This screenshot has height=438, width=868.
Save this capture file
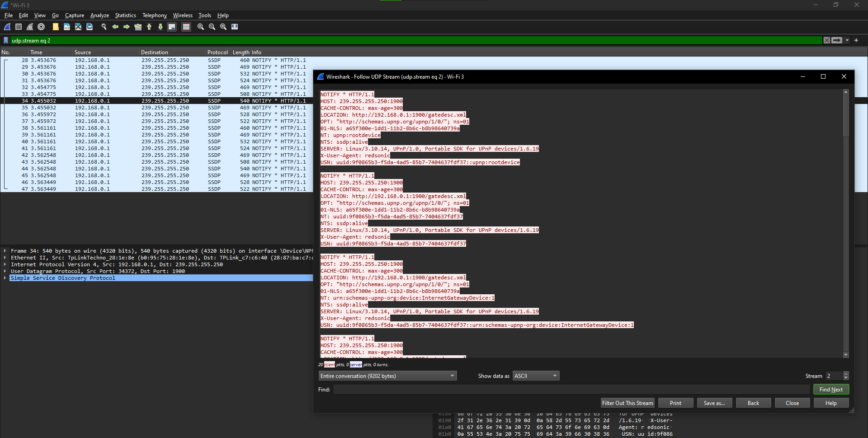(x=67, y=27)
